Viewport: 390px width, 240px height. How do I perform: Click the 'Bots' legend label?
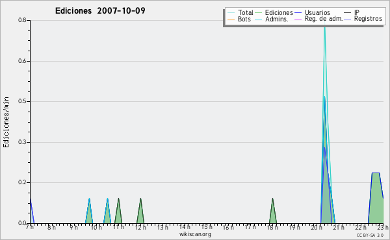tap(244, 19)
